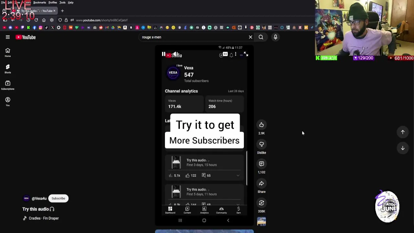Open the Kick bookmark

28,28
